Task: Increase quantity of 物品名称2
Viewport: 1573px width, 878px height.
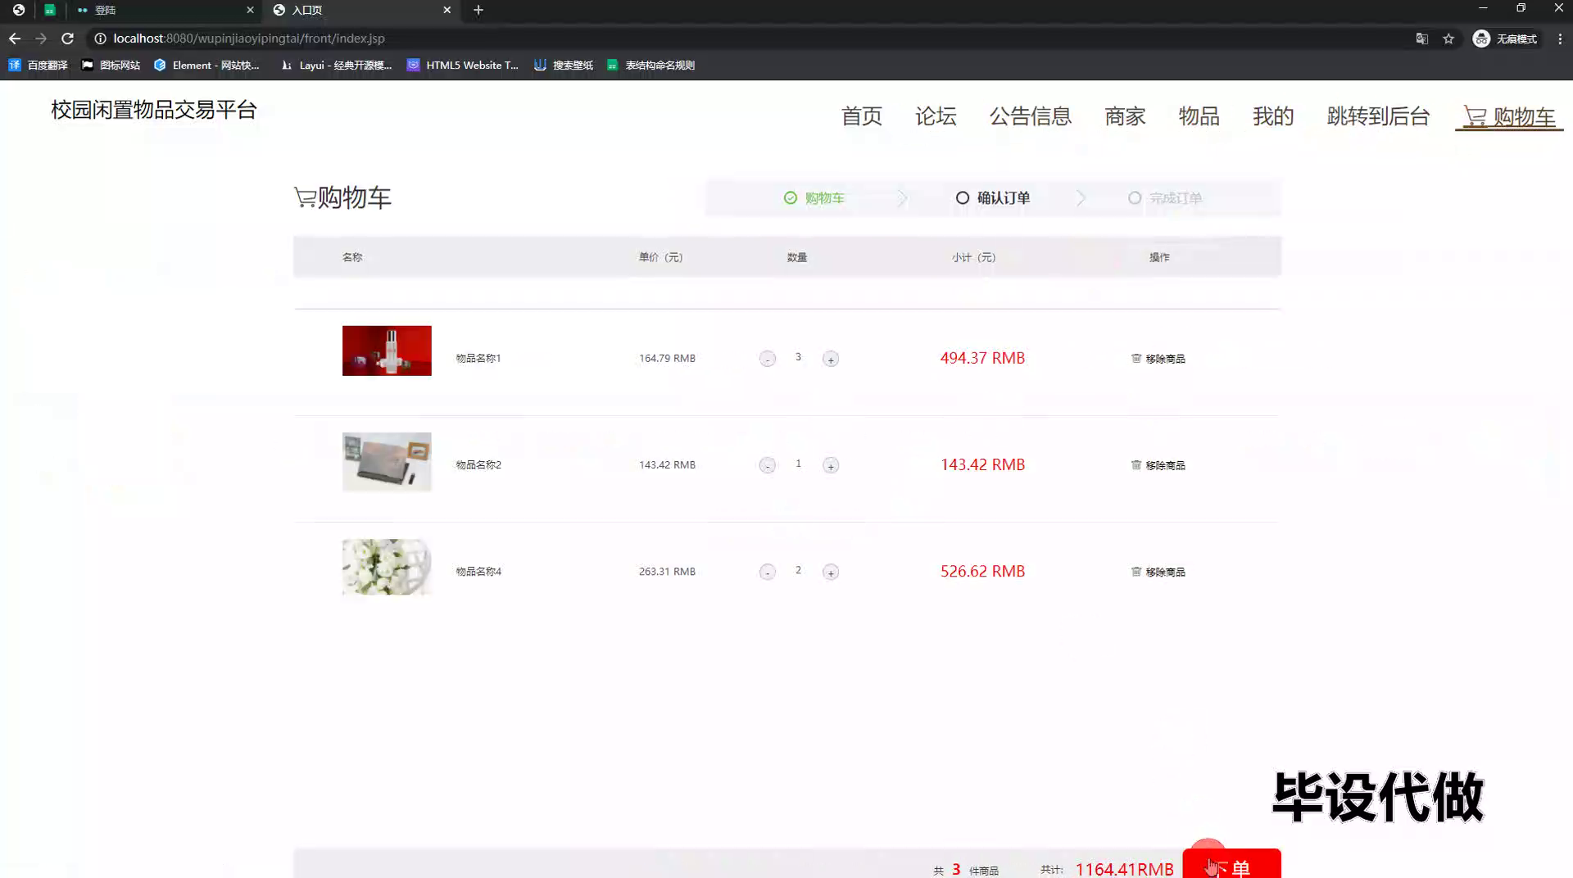Action: pyautogui.click(x=831, y=465)
